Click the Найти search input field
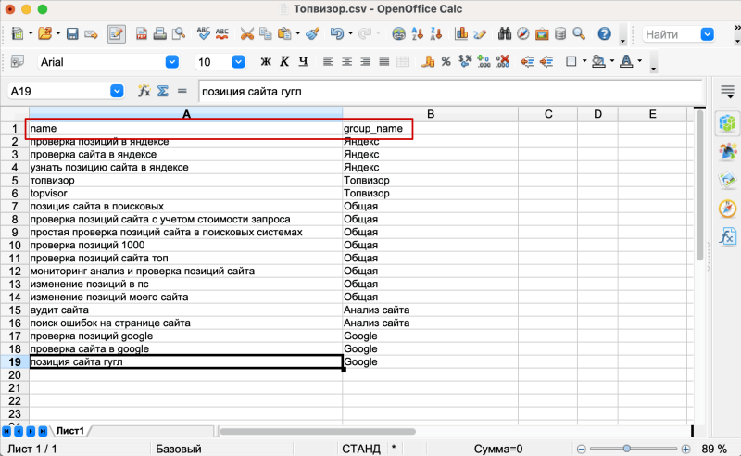Image resolution: width=741 pixels, height=456 pixels. 671,34
